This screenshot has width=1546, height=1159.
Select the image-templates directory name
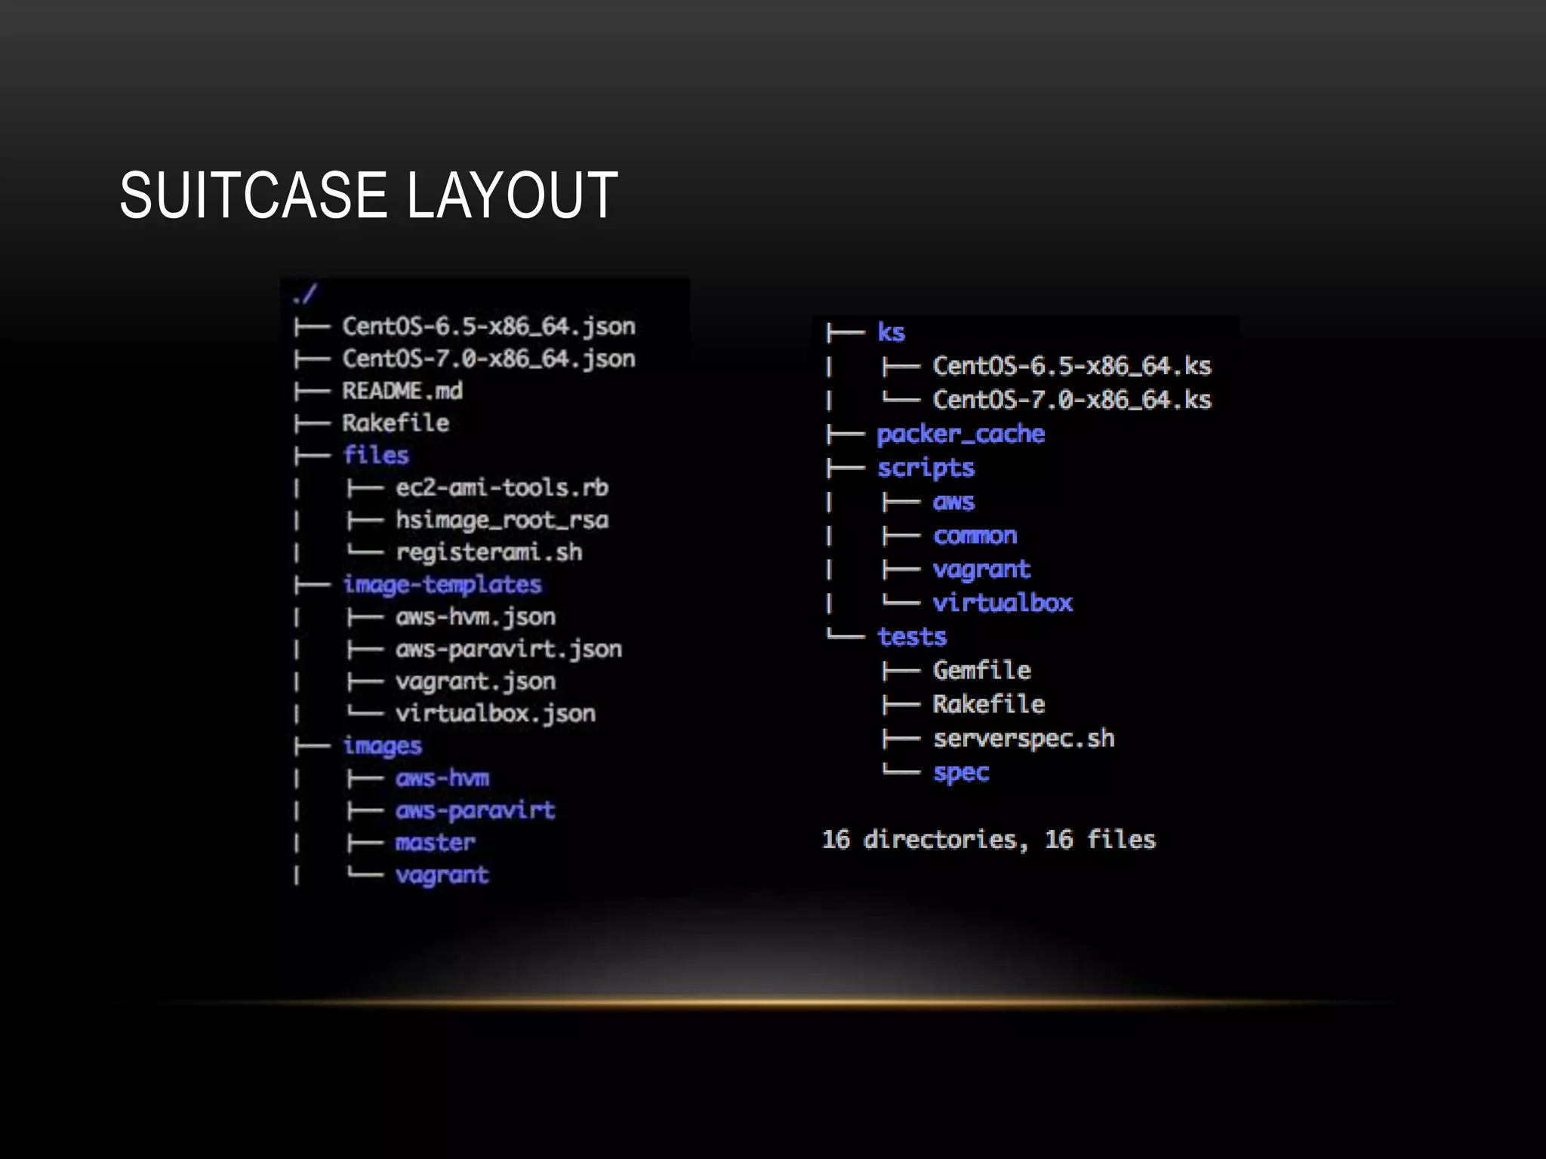coord(442,585)
